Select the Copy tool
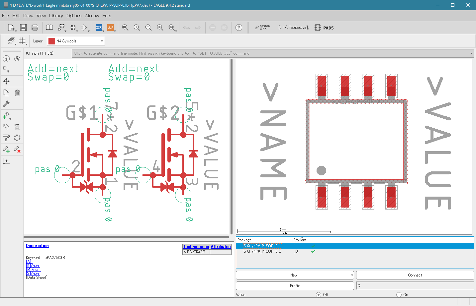 [x=6, y=93]
